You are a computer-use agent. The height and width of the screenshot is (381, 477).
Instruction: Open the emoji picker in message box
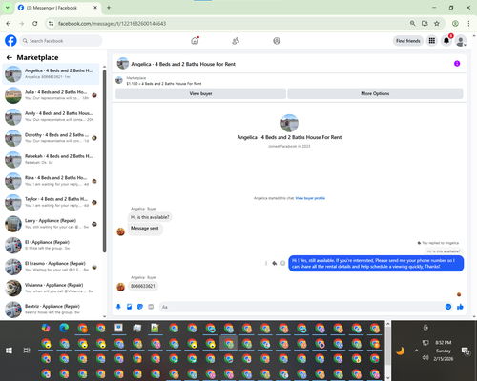click(x=448, y=307)
